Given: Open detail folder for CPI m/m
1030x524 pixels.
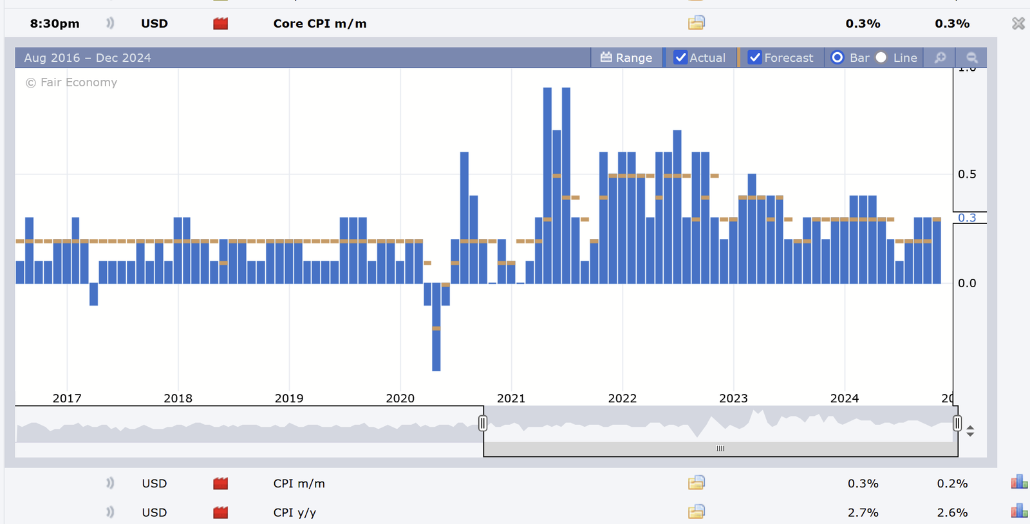Looking at the screenshot, I should tap(696, 483).
